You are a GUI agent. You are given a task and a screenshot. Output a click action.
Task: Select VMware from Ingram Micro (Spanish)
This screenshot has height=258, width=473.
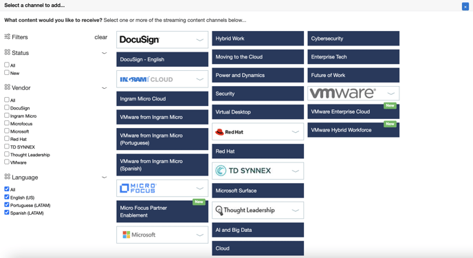click(162, 164)
